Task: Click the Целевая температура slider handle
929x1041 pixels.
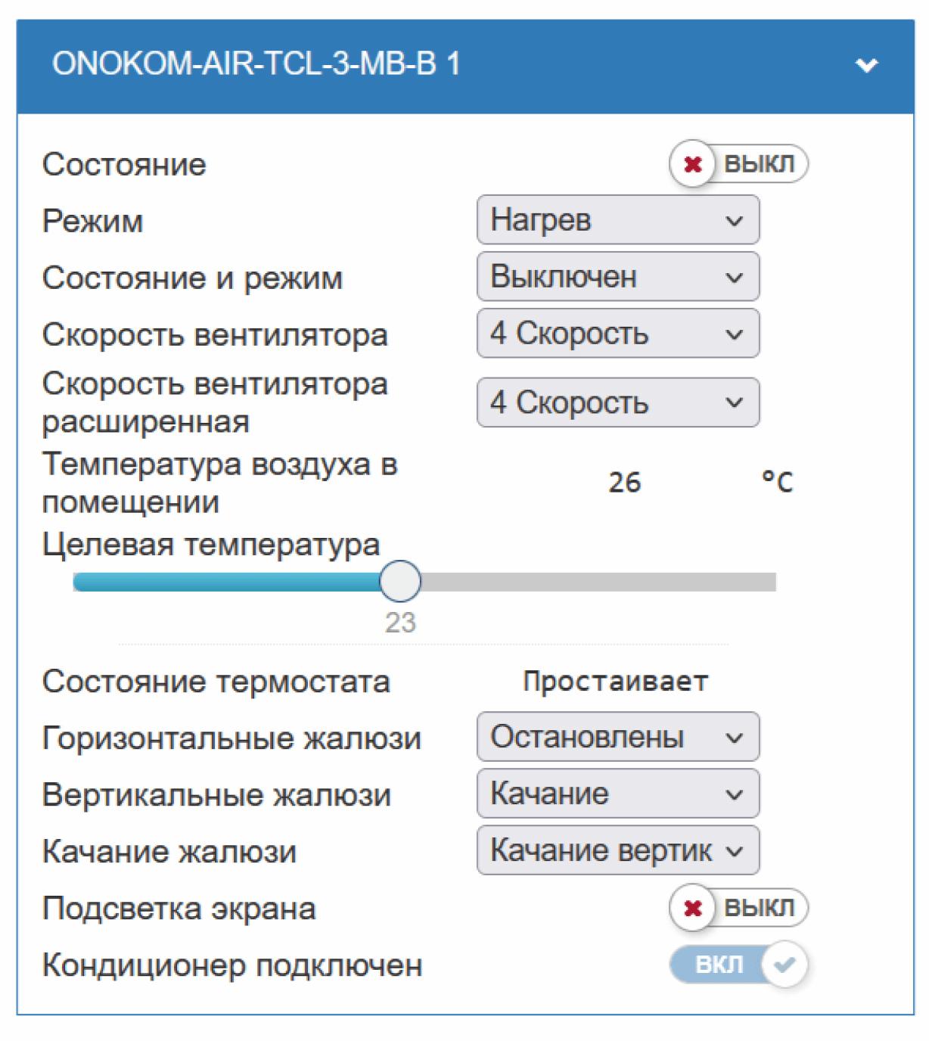Action: click(399, 581)
